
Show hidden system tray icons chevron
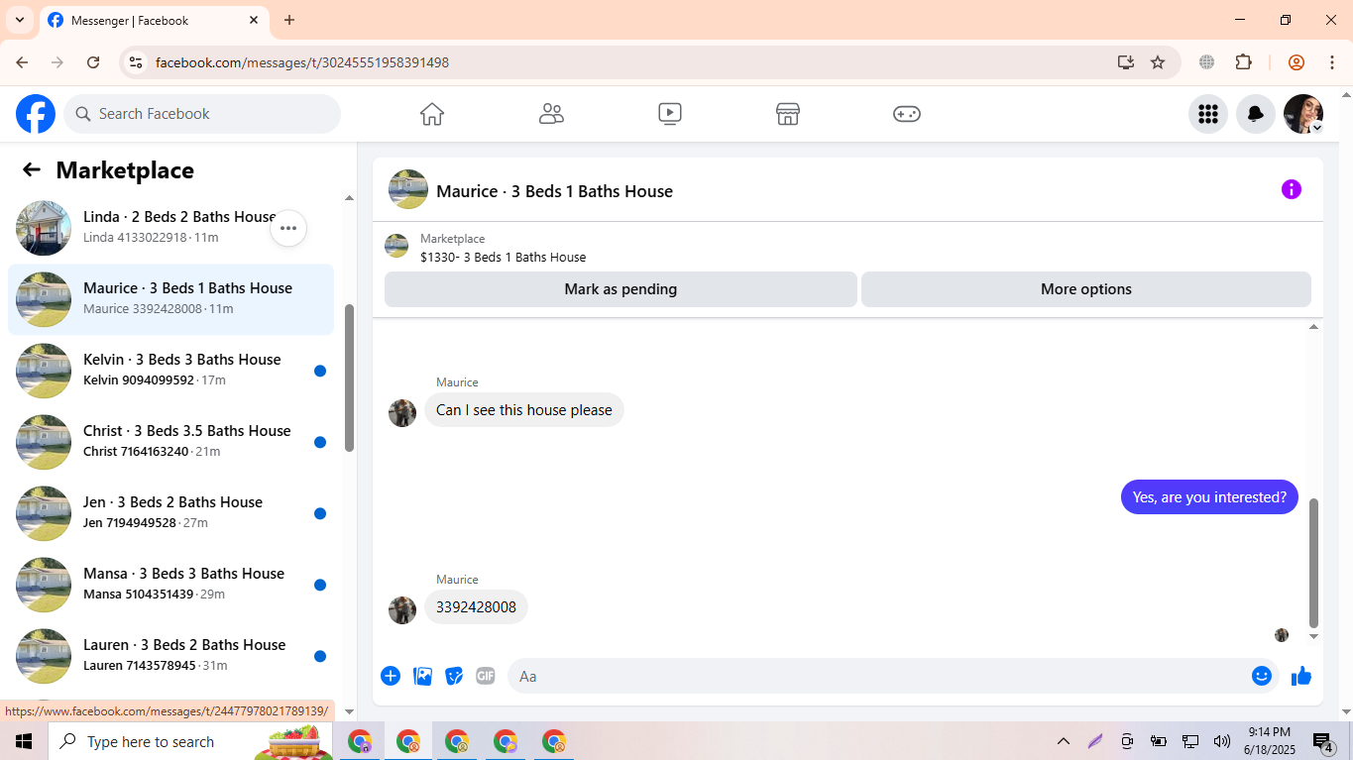pos(1064,741)
